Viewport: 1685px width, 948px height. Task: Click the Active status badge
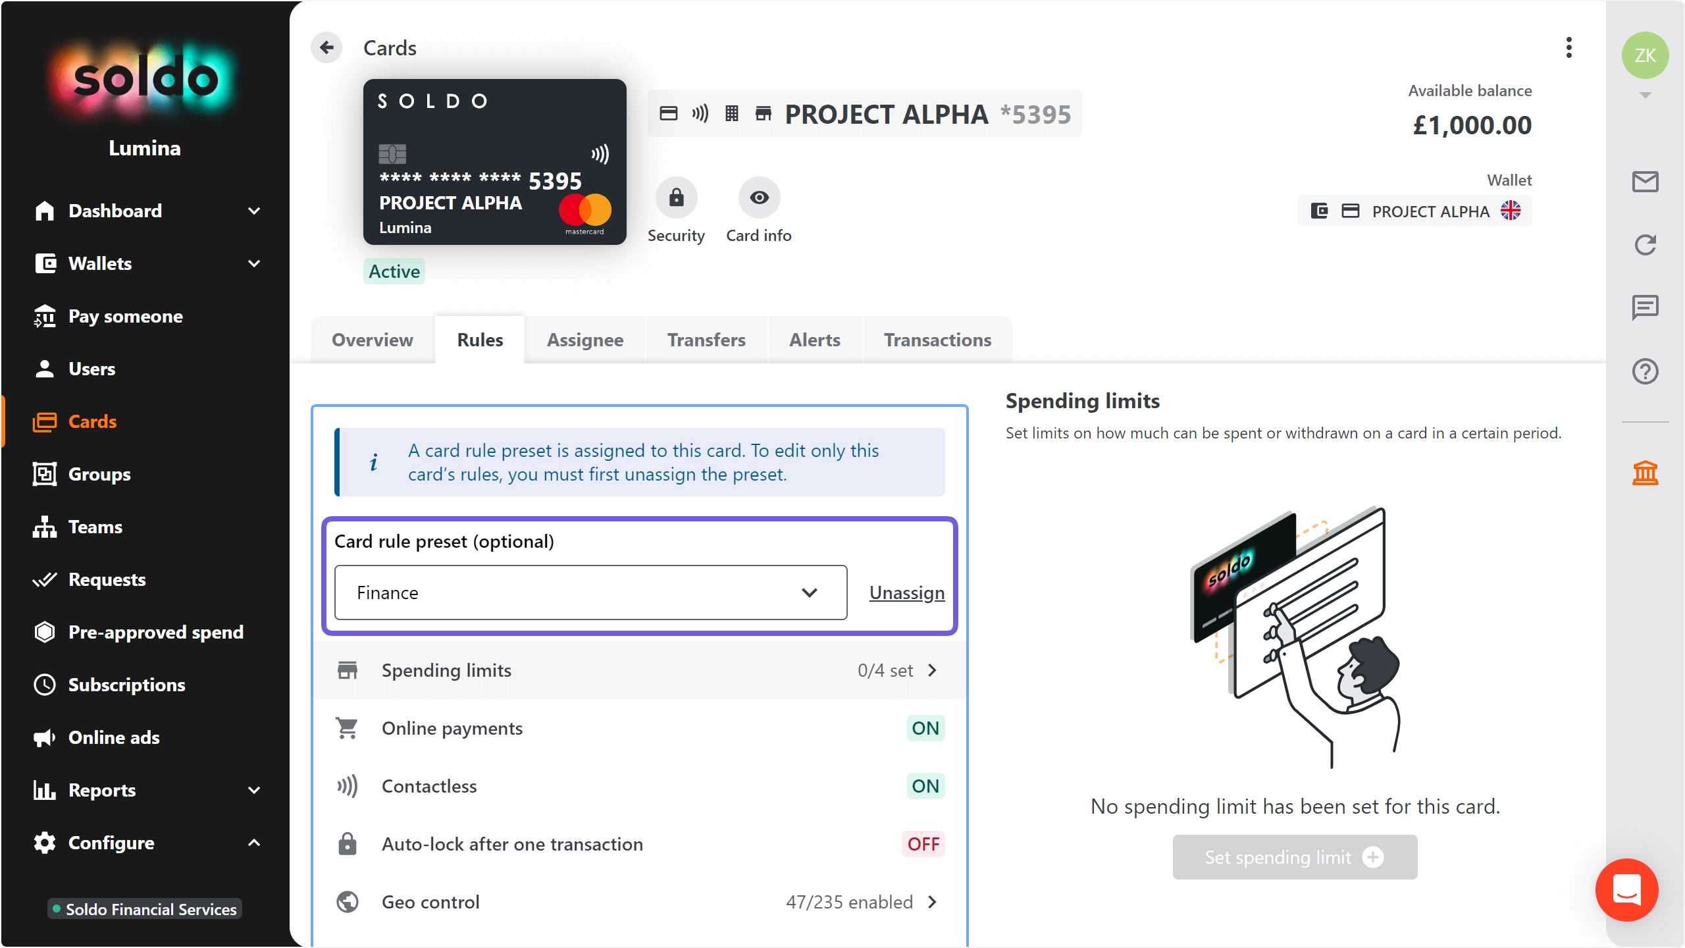394,271
